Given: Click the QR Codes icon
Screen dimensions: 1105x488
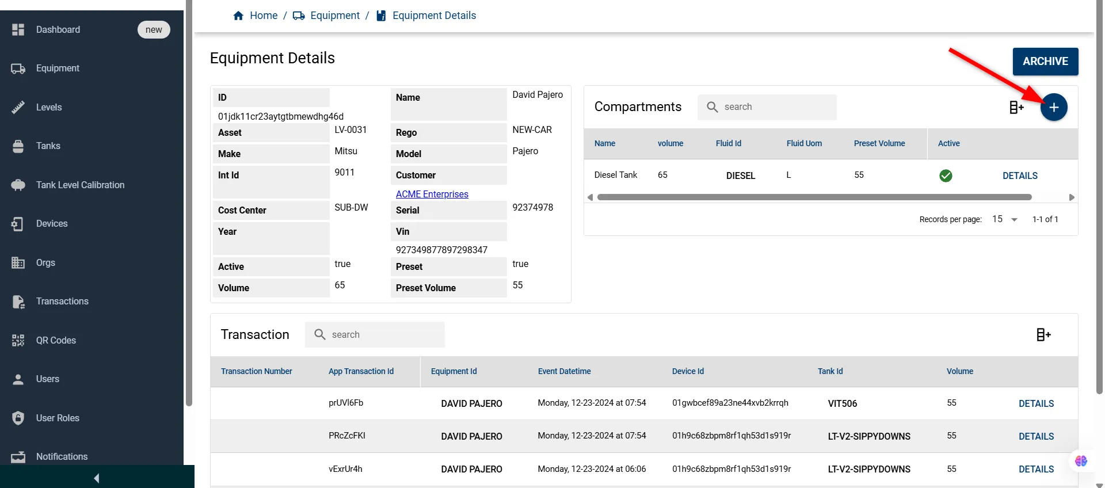Looking at the screenshot, I should click(18, 340).
